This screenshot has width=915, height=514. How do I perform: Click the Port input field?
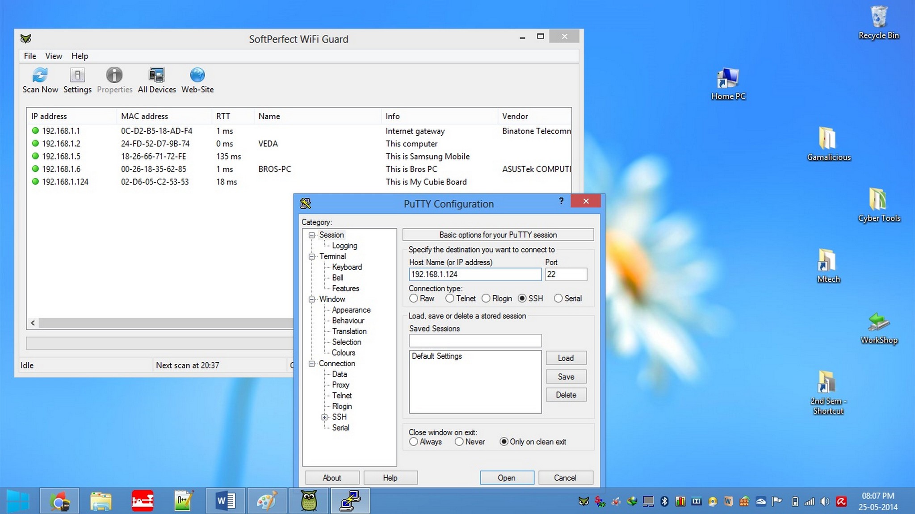tap(566, 274)
